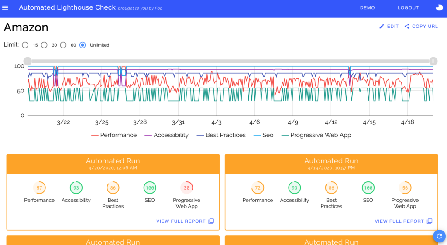Toggle Seo series in chart legend
The image size is (447, 245).
click(x=263, y=135)
